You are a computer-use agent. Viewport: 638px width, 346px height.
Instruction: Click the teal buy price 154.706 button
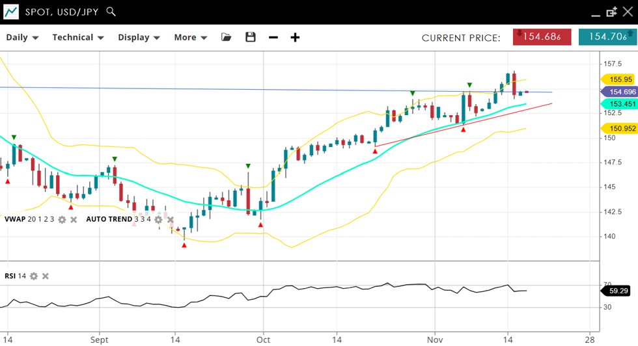tap(607, 37)
